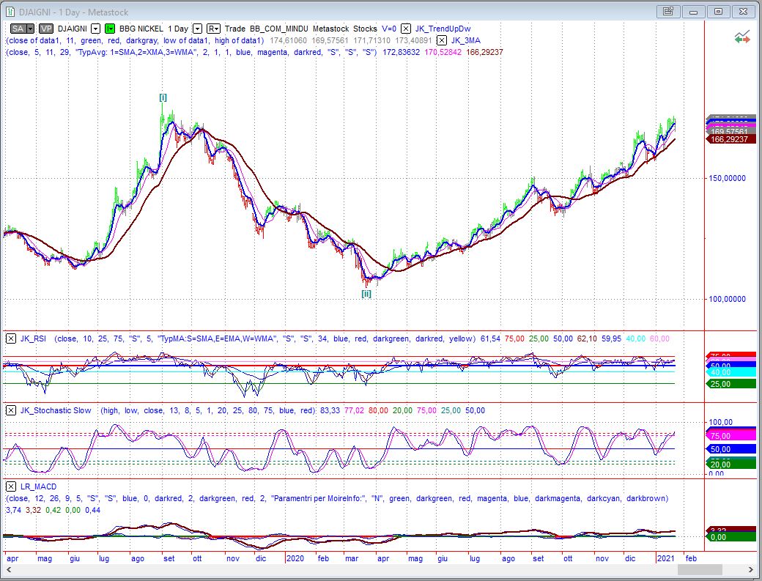Click the left arrow of horizontal scrollbar

(x=10, y=569)
